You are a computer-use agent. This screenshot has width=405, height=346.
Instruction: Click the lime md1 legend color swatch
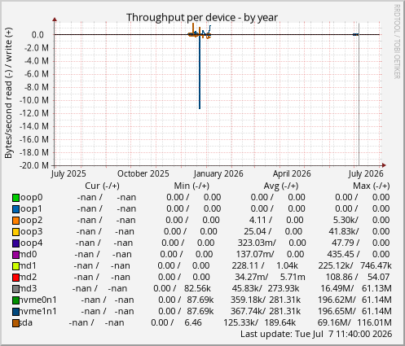pyautogui.click(x=15, y=266)
